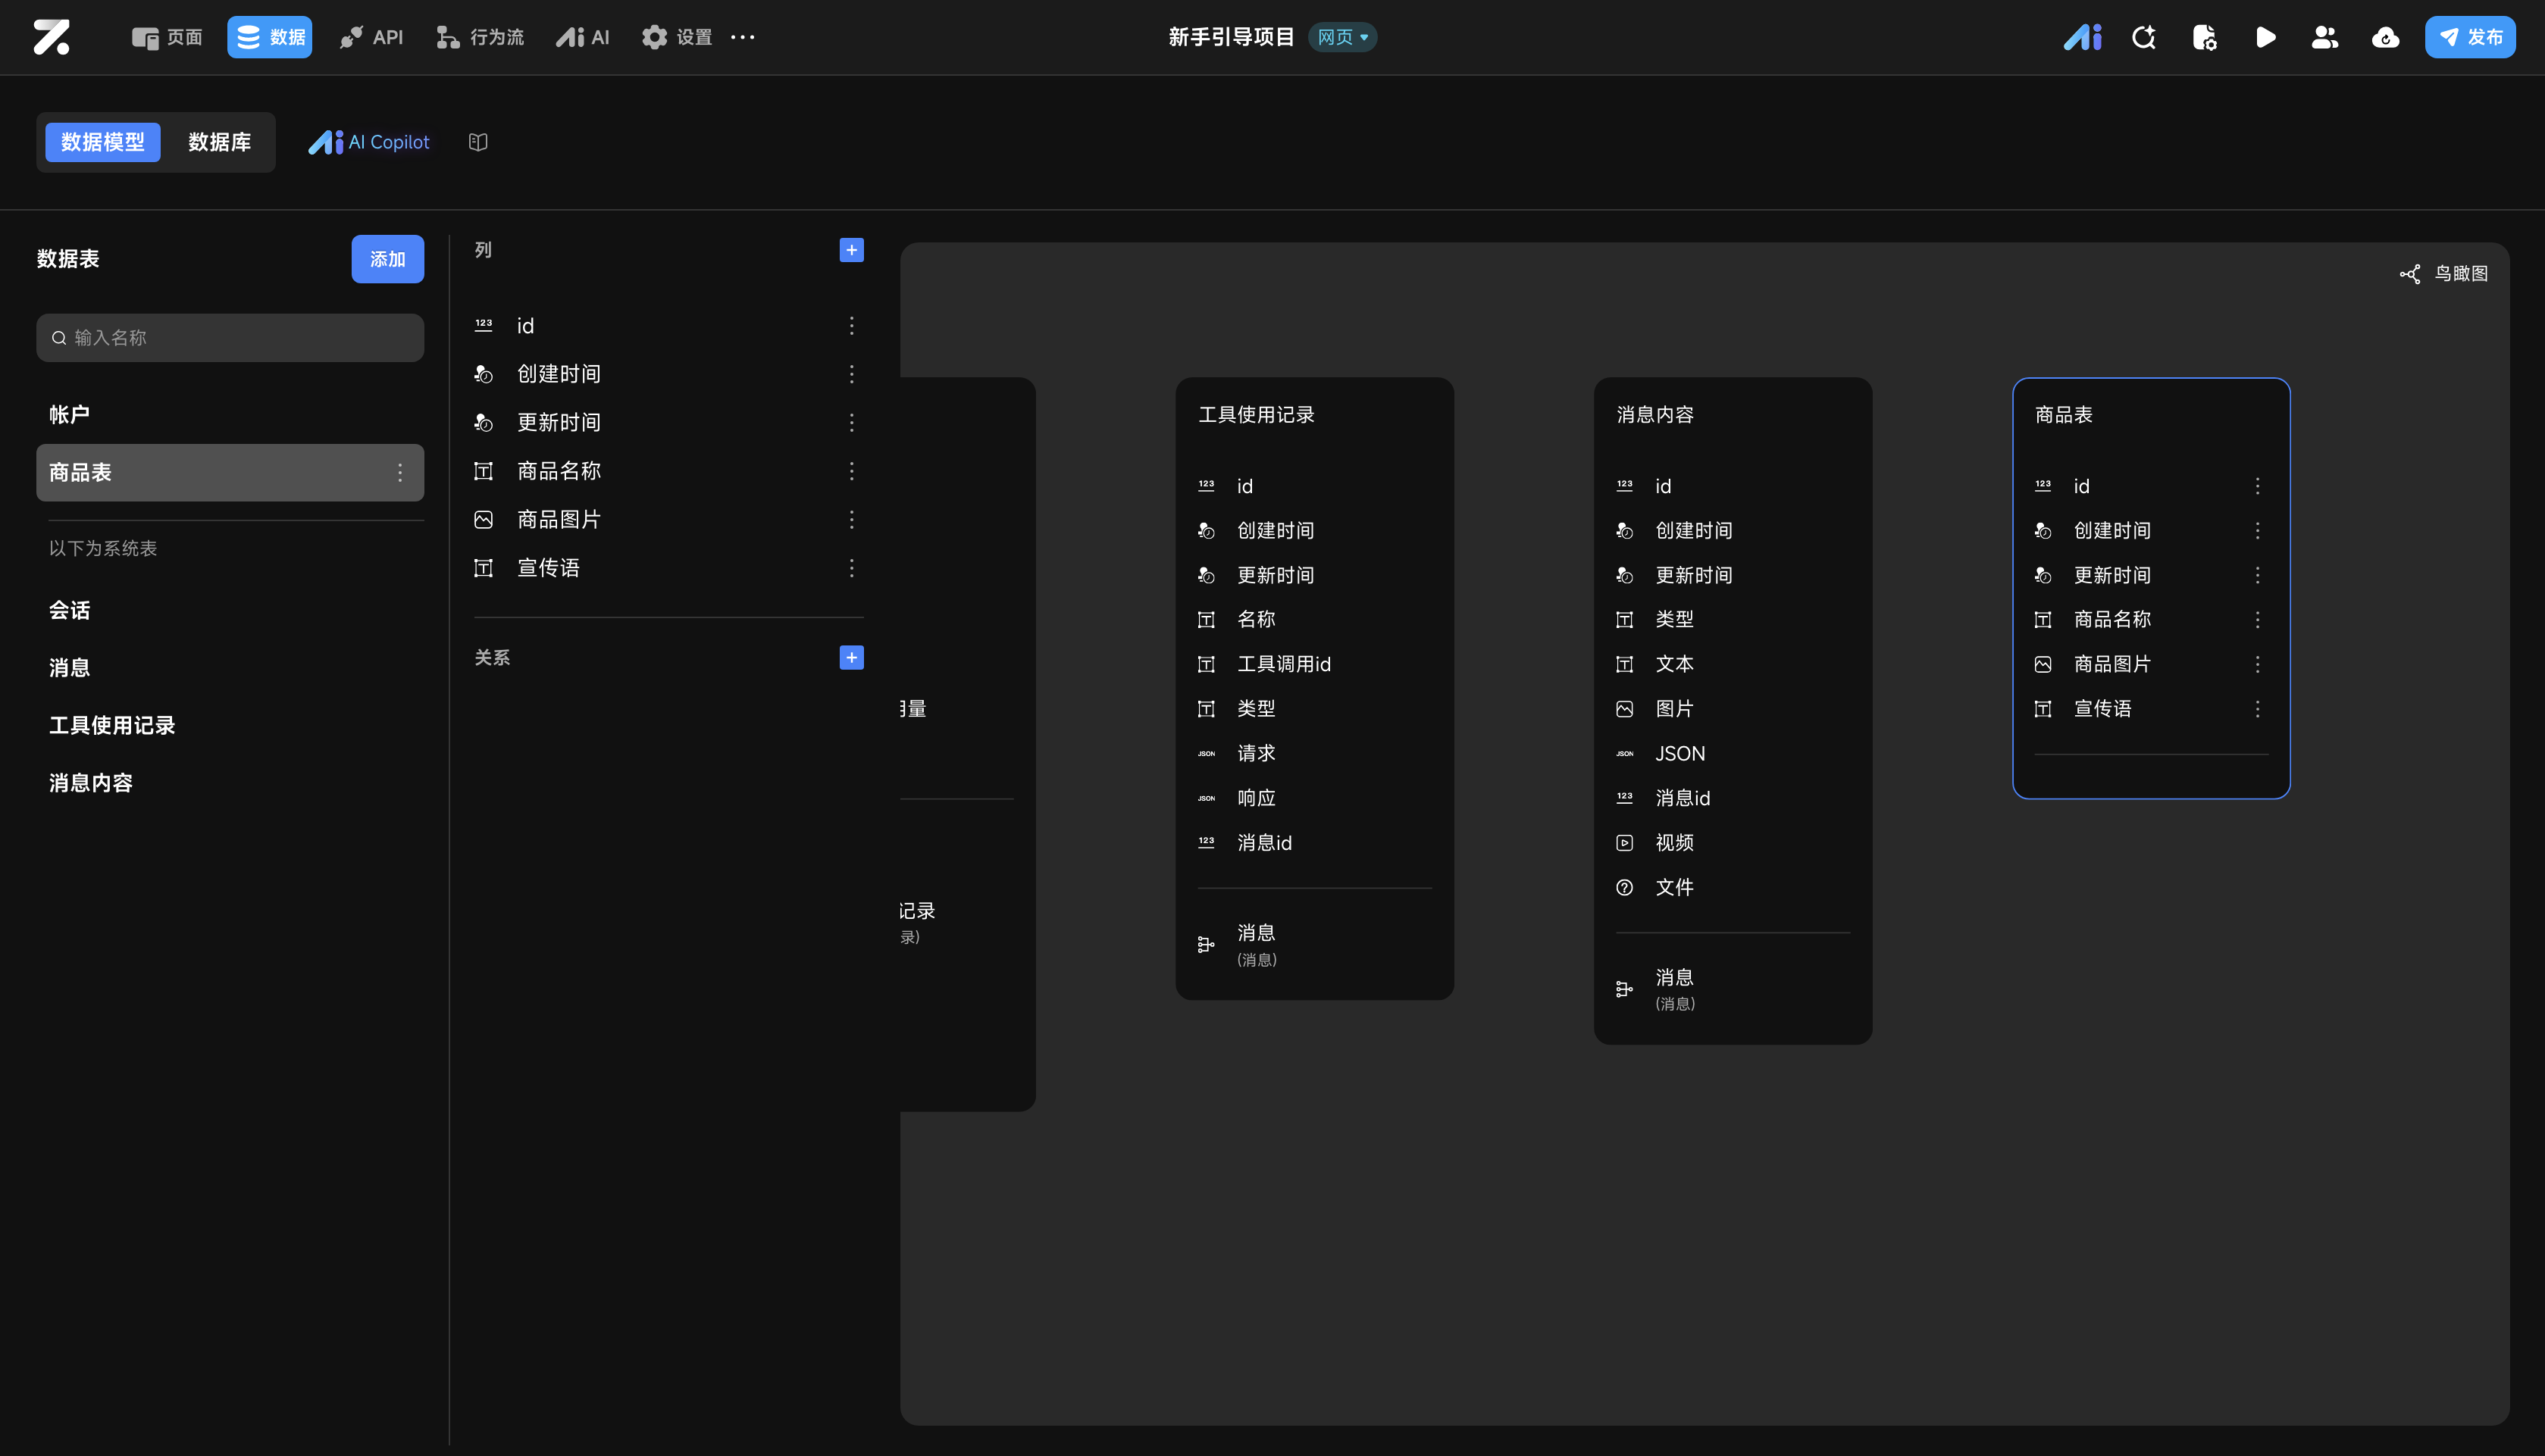Image resolution: width=2545 pixels, height=1456 pixels.
Task: Click the AI assistant icon in top-right toolbar
Action: coord(2083,37)
